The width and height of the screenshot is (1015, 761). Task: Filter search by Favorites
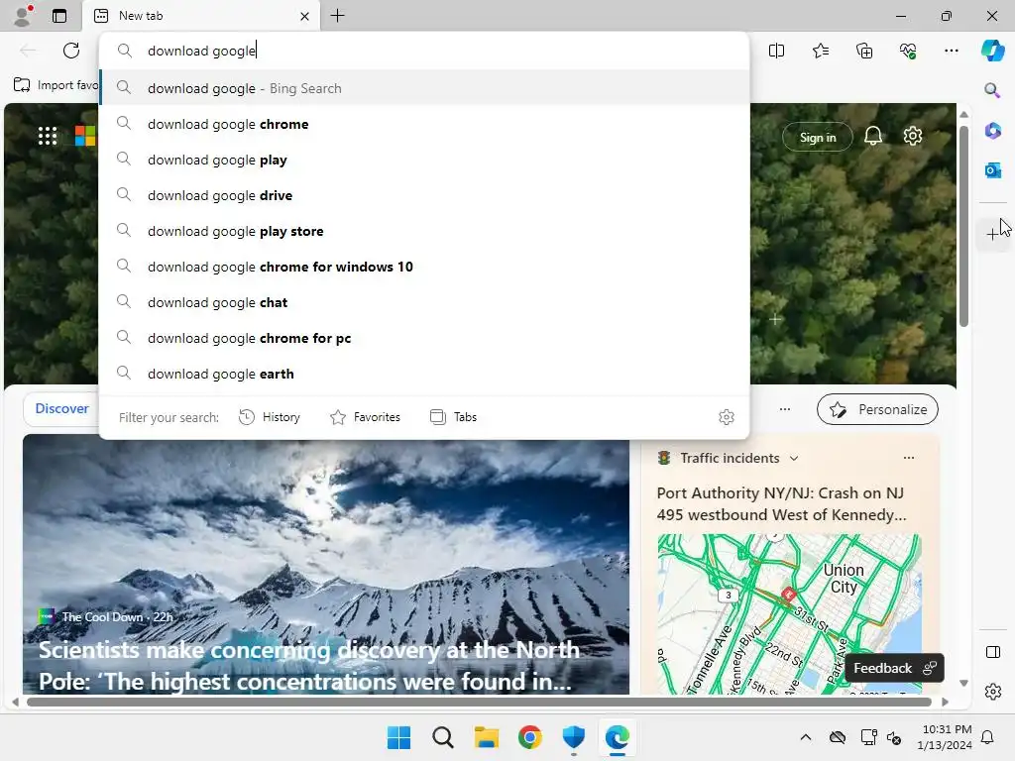365,417
